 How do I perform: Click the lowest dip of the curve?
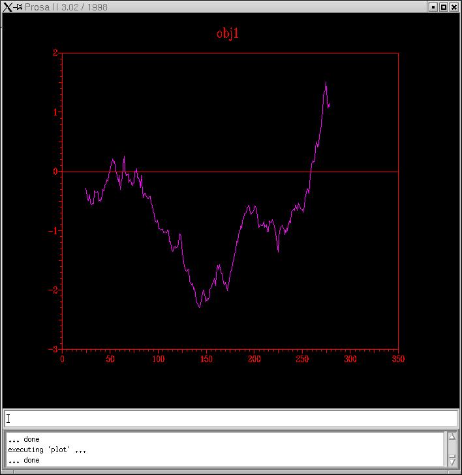point(200,307)
